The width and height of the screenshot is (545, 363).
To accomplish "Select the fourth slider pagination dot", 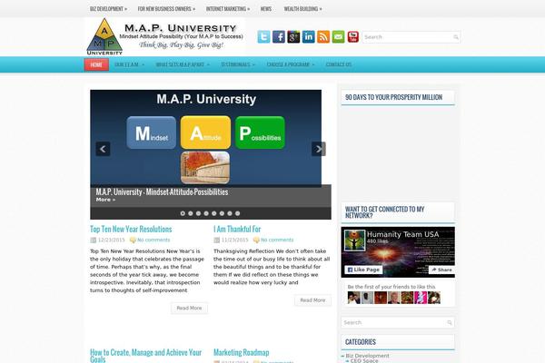I will click(206, 213).
